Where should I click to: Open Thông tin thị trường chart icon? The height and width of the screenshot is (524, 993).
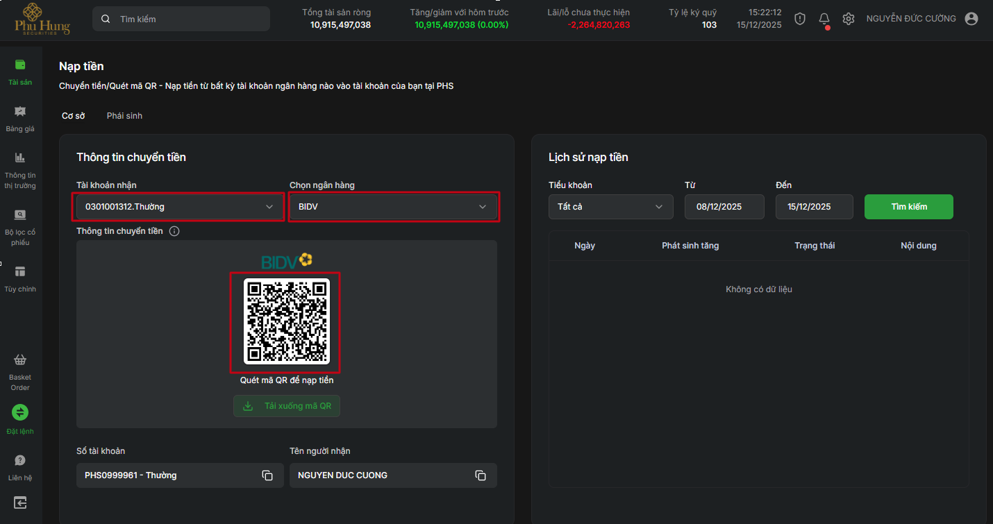pos(20,158)
